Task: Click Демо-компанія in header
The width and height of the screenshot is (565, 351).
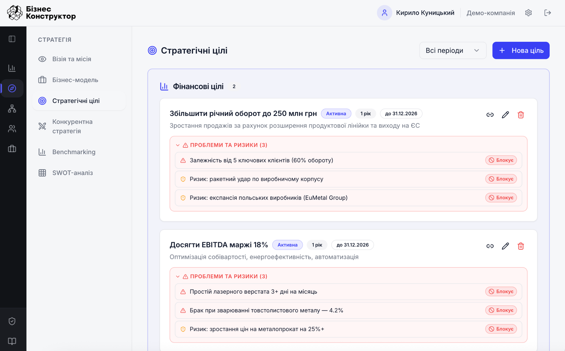Action: (491, 13)
